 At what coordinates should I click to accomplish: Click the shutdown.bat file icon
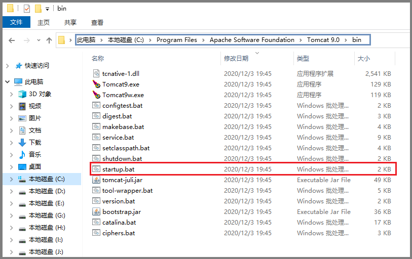click(96, 158)
